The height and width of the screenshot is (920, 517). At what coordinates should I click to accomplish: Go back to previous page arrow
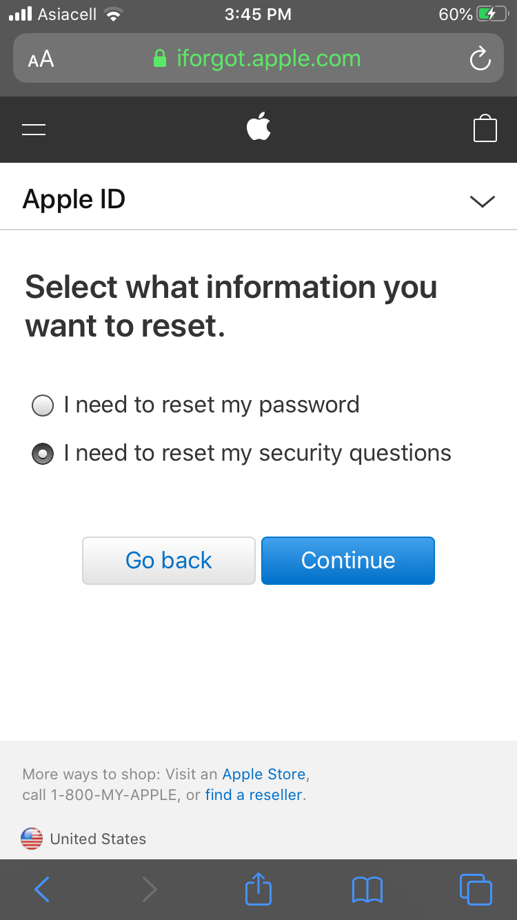42,889
